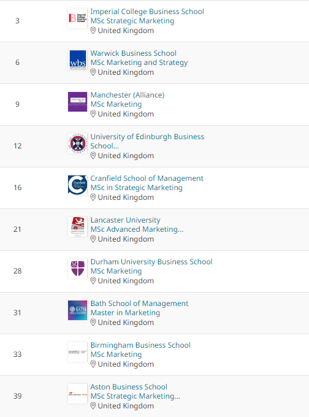The height and width of the screenshot is (417, 309).
Task: Select Aston's MSc Strategic Marketing link
Action: (135, 396)
